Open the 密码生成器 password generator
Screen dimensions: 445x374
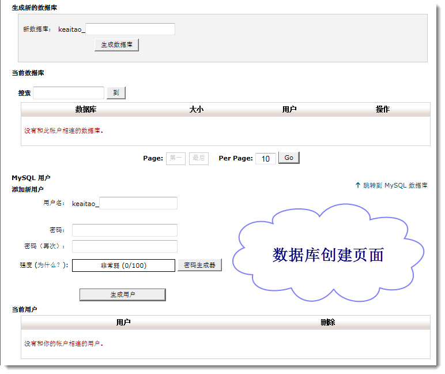pyautogui.click(x=199, y=265)
